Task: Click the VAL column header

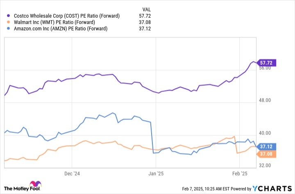Action: click(147, 9)
